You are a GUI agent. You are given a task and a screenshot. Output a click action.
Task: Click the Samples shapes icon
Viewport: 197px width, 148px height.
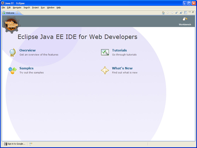12,70
